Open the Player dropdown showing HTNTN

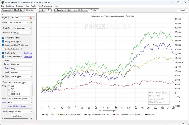tap(18, 18)
